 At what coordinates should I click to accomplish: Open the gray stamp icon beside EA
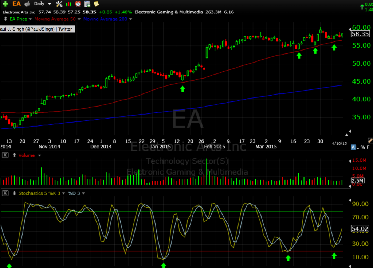[x=27, y=4]
